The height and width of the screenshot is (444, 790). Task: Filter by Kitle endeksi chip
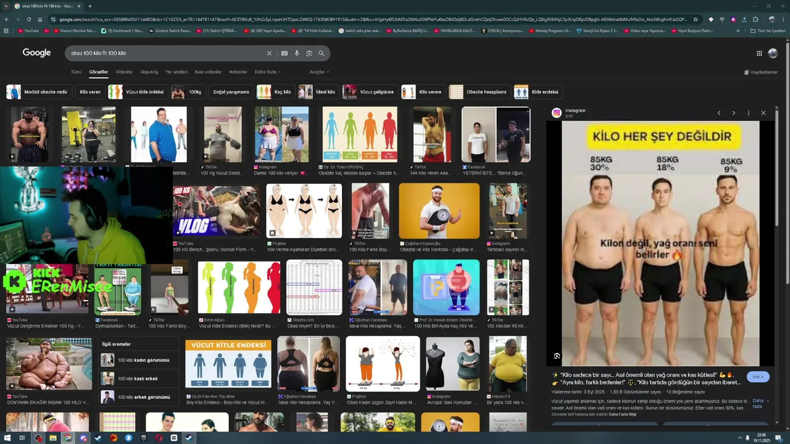(x=538, y=92)
